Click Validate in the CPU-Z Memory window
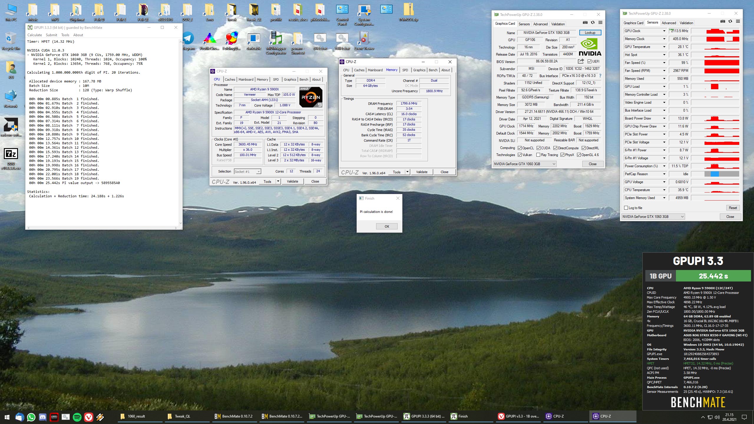 421,172
